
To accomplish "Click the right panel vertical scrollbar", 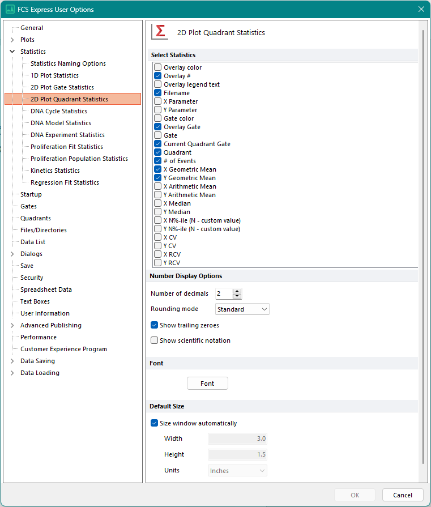I will pos(423,248).
